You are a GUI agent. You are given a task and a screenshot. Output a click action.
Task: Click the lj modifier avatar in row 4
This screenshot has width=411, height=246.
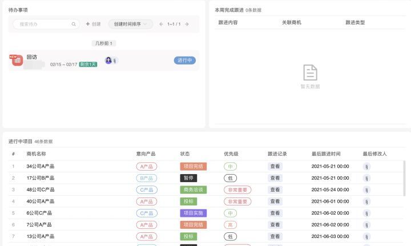367,201
